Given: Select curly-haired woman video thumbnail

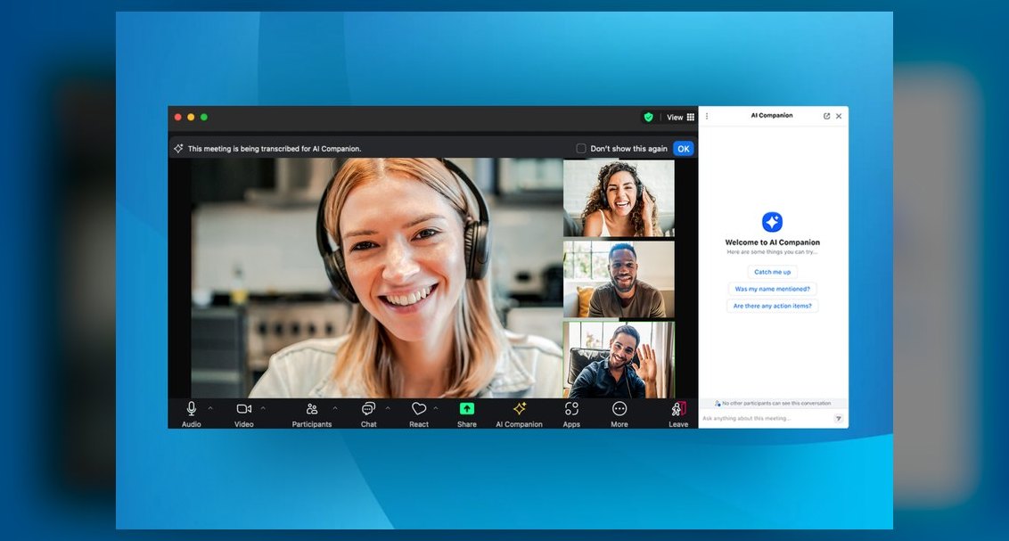Looking at the screenshot, I should click(619, 199).
